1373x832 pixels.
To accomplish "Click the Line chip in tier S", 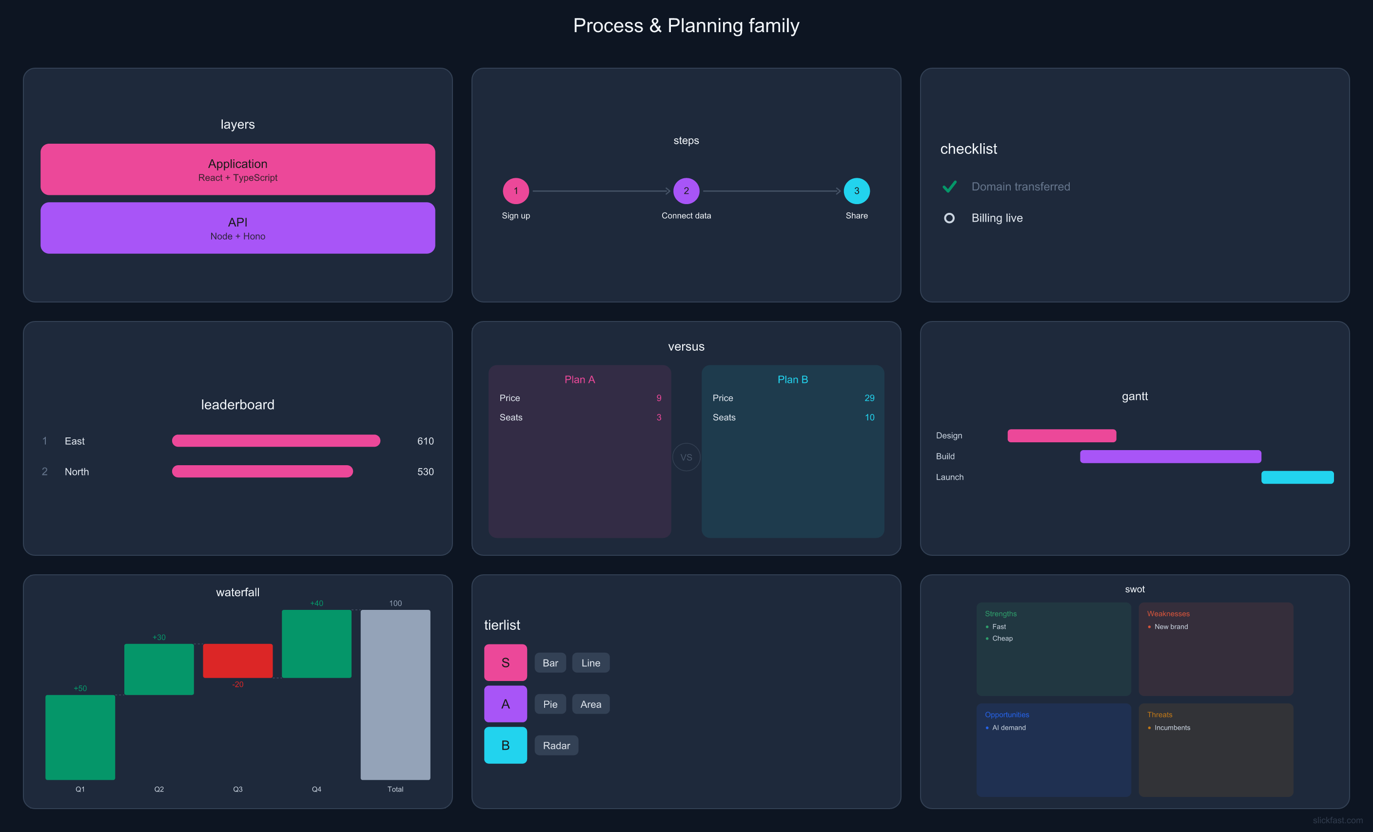I will coord(590,662).
